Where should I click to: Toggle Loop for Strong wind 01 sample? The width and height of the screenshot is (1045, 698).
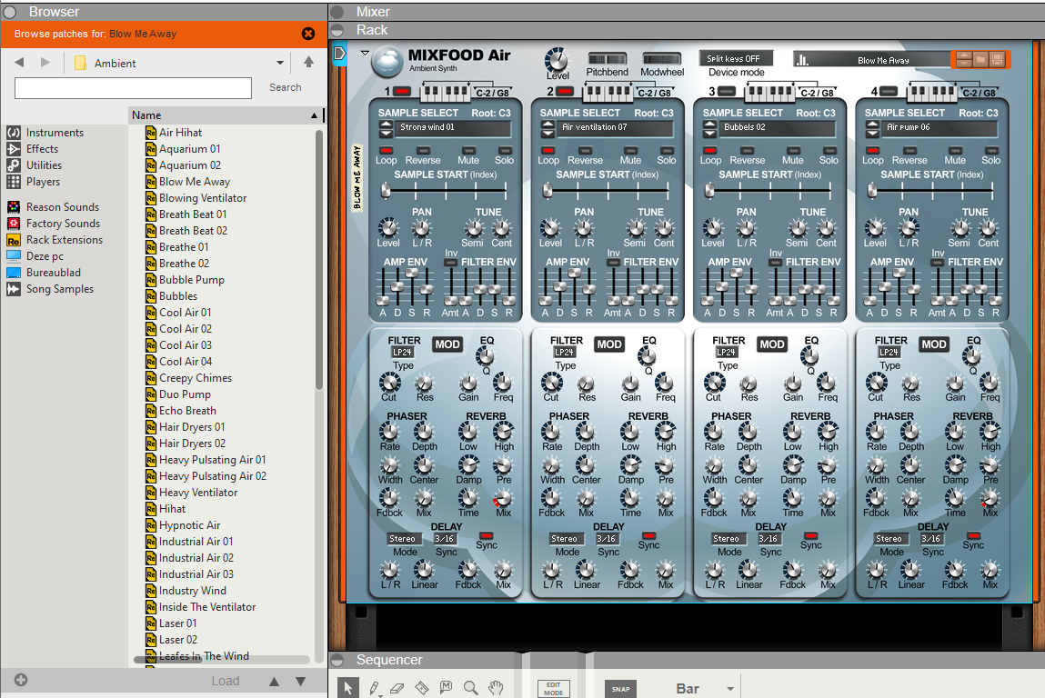point(386,151)
